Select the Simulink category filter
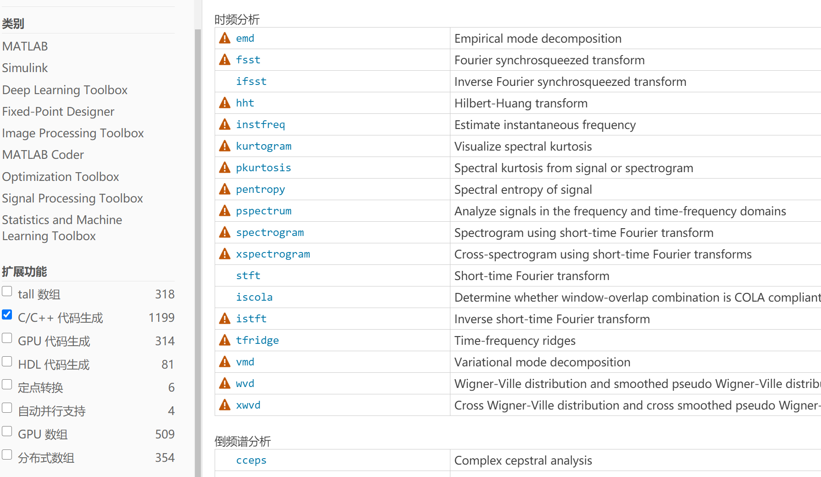Image resolution: width=821 pixels, height=477 pixels. coord(25,68)
